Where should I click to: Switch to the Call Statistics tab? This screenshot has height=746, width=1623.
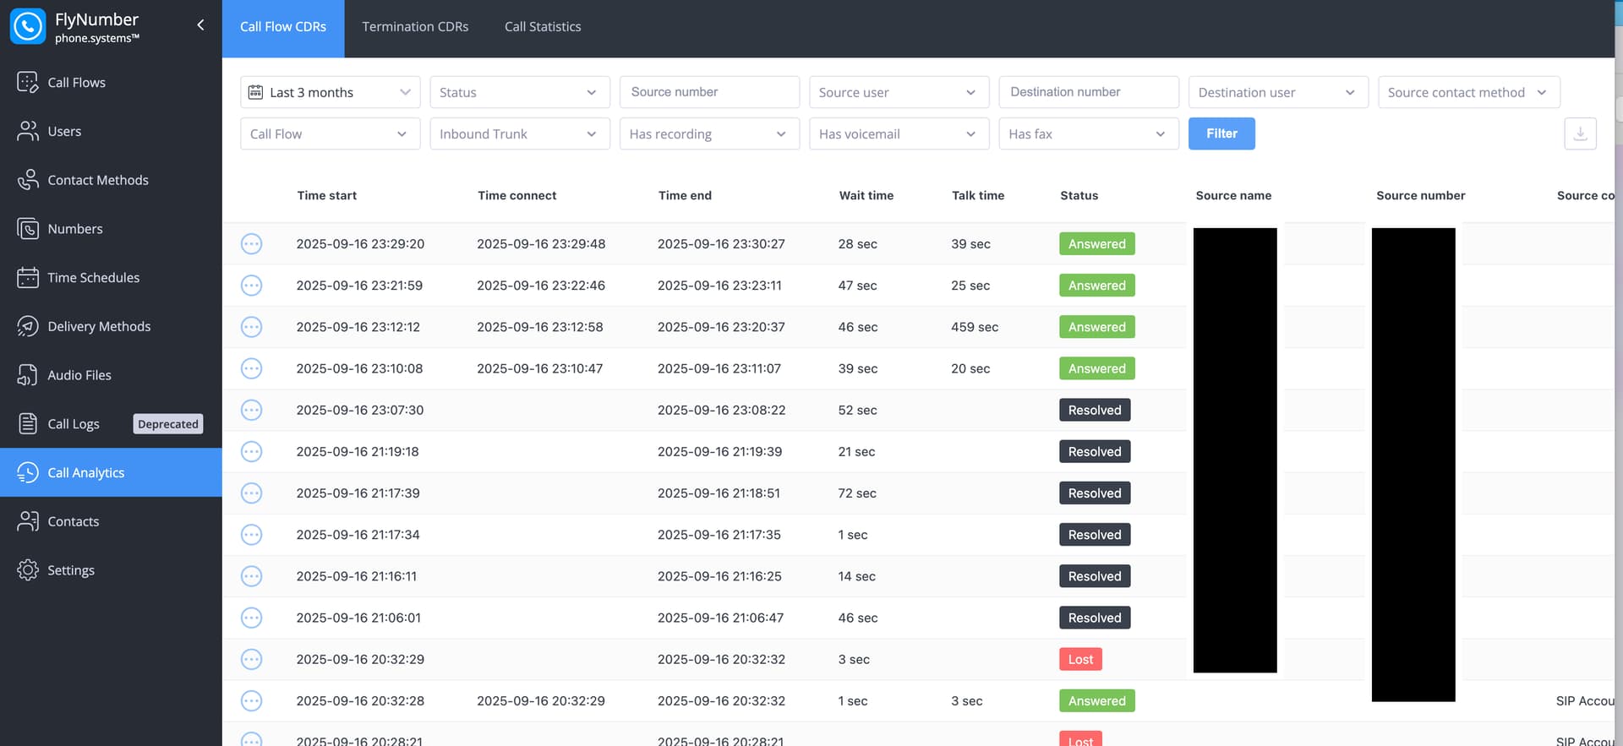click(x=543, y=27)
